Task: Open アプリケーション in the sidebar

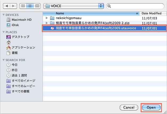Action: tap(23, 48)
